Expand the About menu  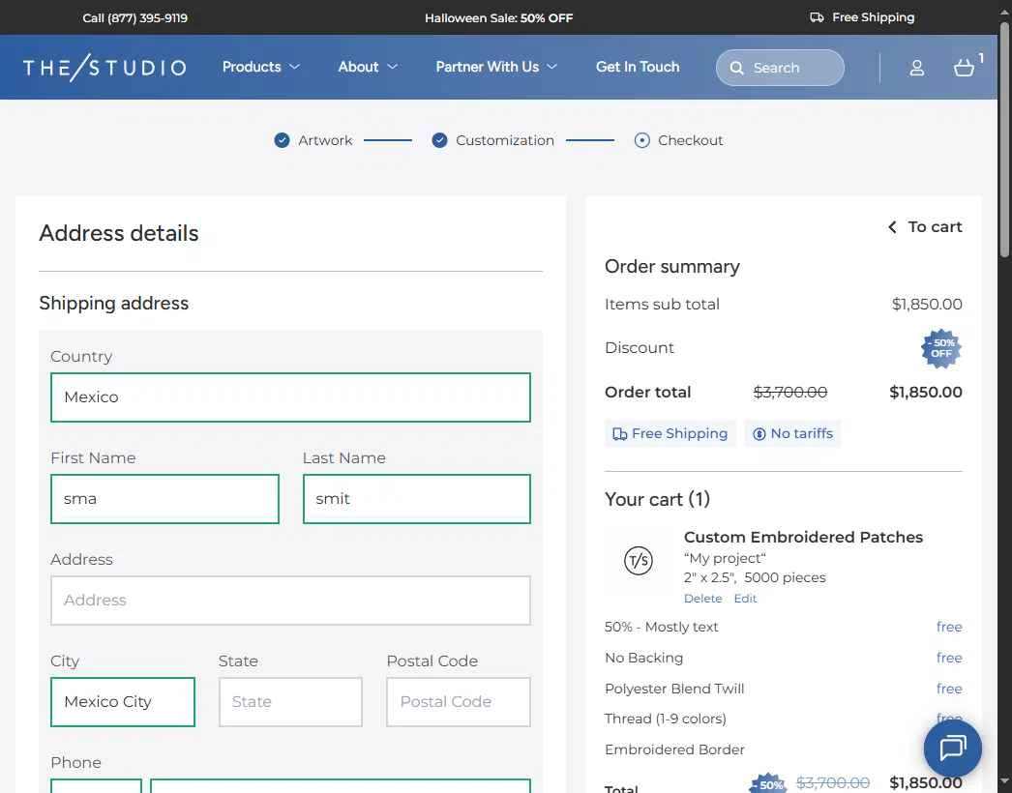pyautogui.click(x=368, y=67)
